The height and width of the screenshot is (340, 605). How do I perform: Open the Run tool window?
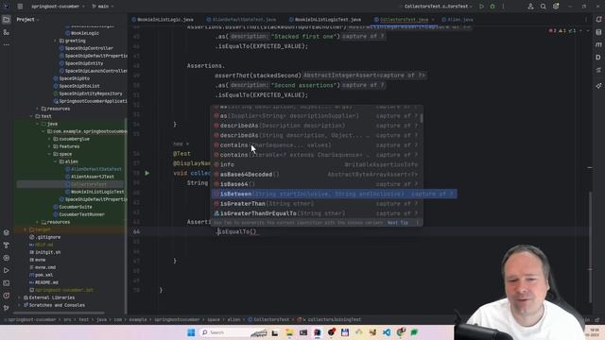click(7, 271)
